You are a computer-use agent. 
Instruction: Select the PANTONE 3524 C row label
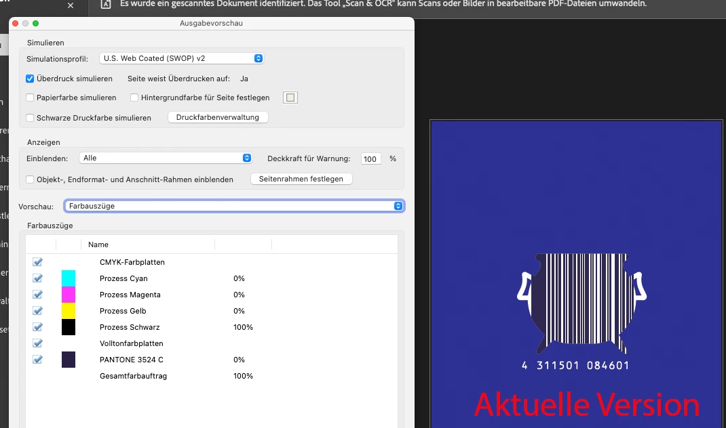coord(132,360)
